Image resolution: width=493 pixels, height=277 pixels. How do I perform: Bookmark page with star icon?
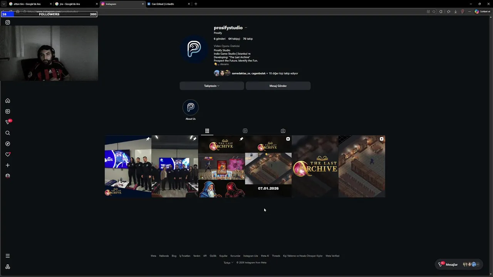tap(434, 12)
